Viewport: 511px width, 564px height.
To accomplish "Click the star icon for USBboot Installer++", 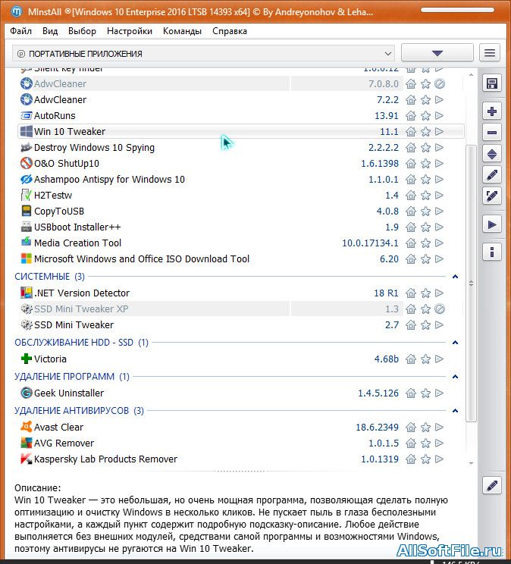I will click(425, 227).
